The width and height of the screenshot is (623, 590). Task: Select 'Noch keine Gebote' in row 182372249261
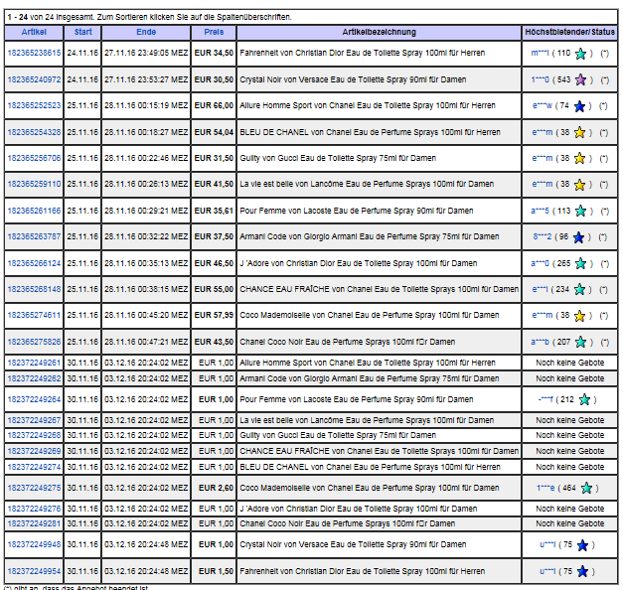coord(569,363)
